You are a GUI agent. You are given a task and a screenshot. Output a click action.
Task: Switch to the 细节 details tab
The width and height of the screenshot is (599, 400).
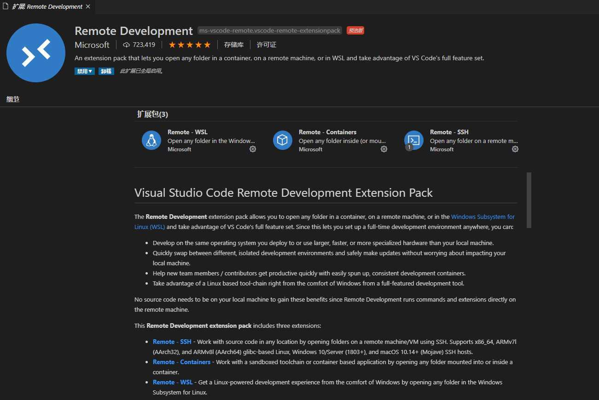coord(13,99)
